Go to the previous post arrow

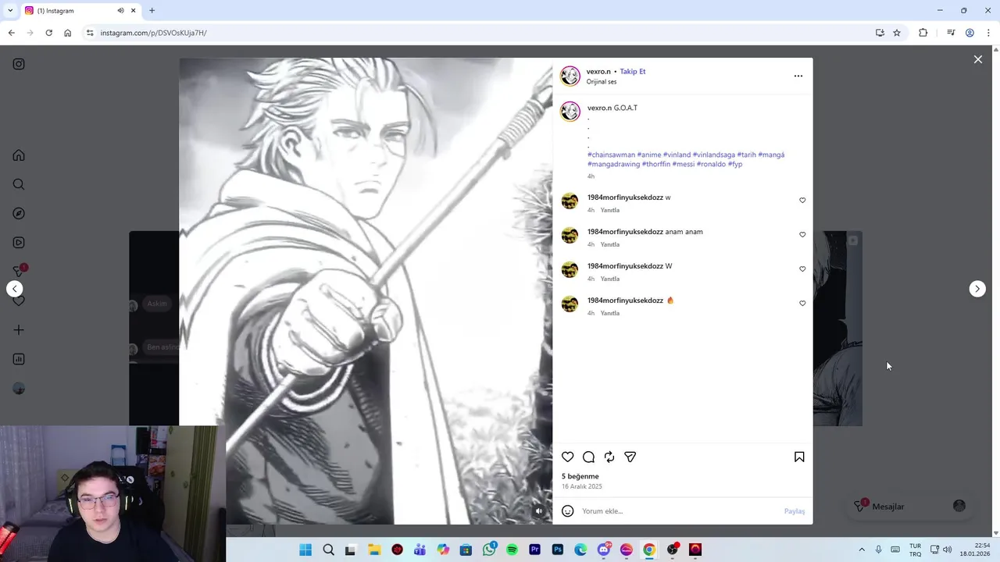click(14, 289)
